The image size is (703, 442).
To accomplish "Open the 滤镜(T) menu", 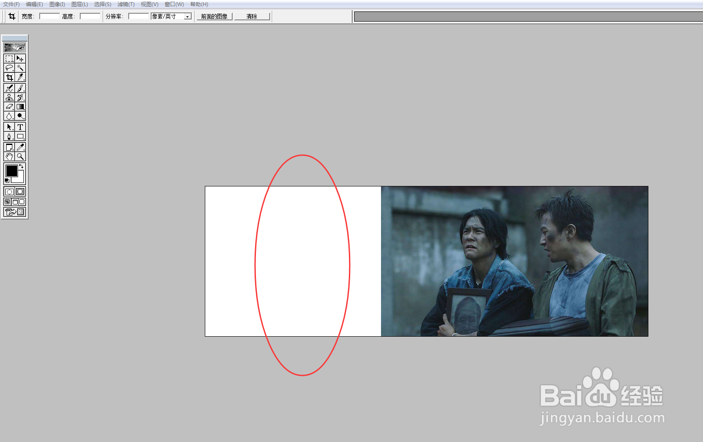I will click(126, 4).
